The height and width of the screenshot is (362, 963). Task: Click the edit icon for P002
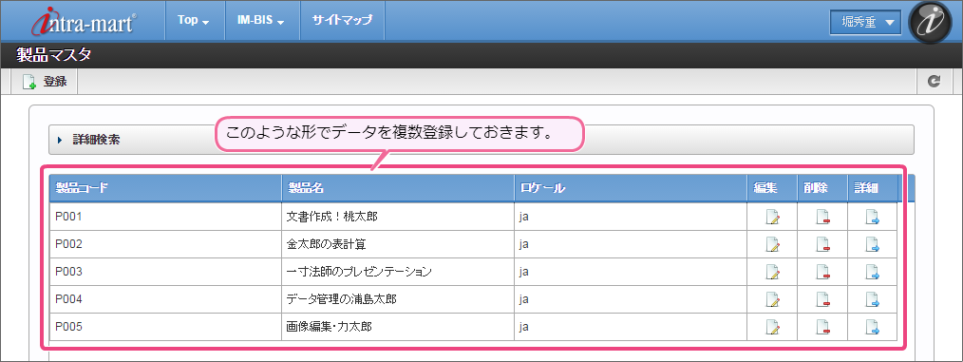(772, 244)
